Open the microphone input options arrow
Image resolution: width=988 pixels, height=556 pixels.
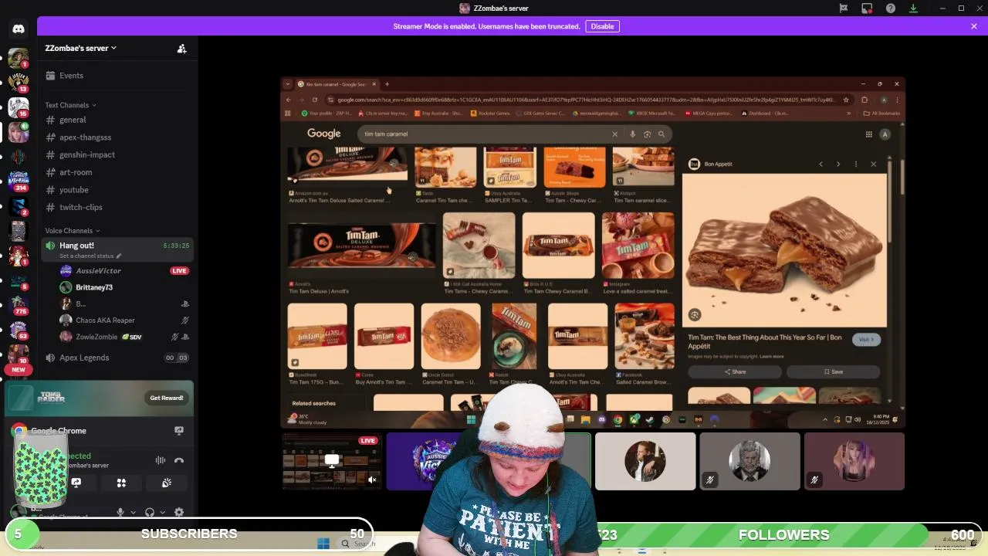coord(133,512)
